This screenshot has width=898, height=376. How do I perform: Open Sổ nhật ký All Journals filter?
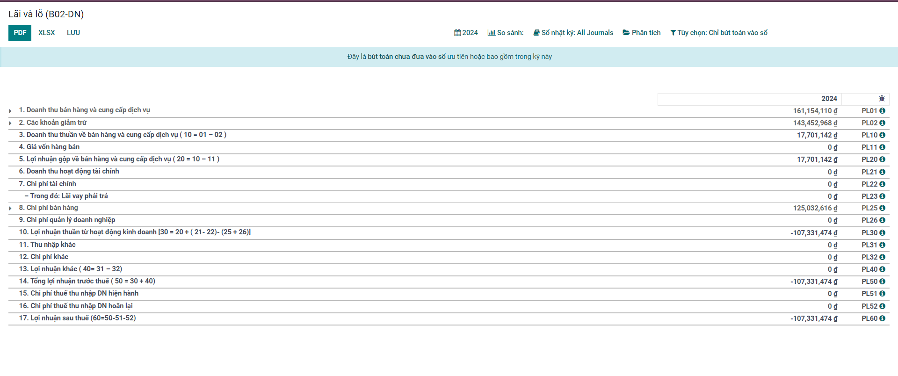573,33
